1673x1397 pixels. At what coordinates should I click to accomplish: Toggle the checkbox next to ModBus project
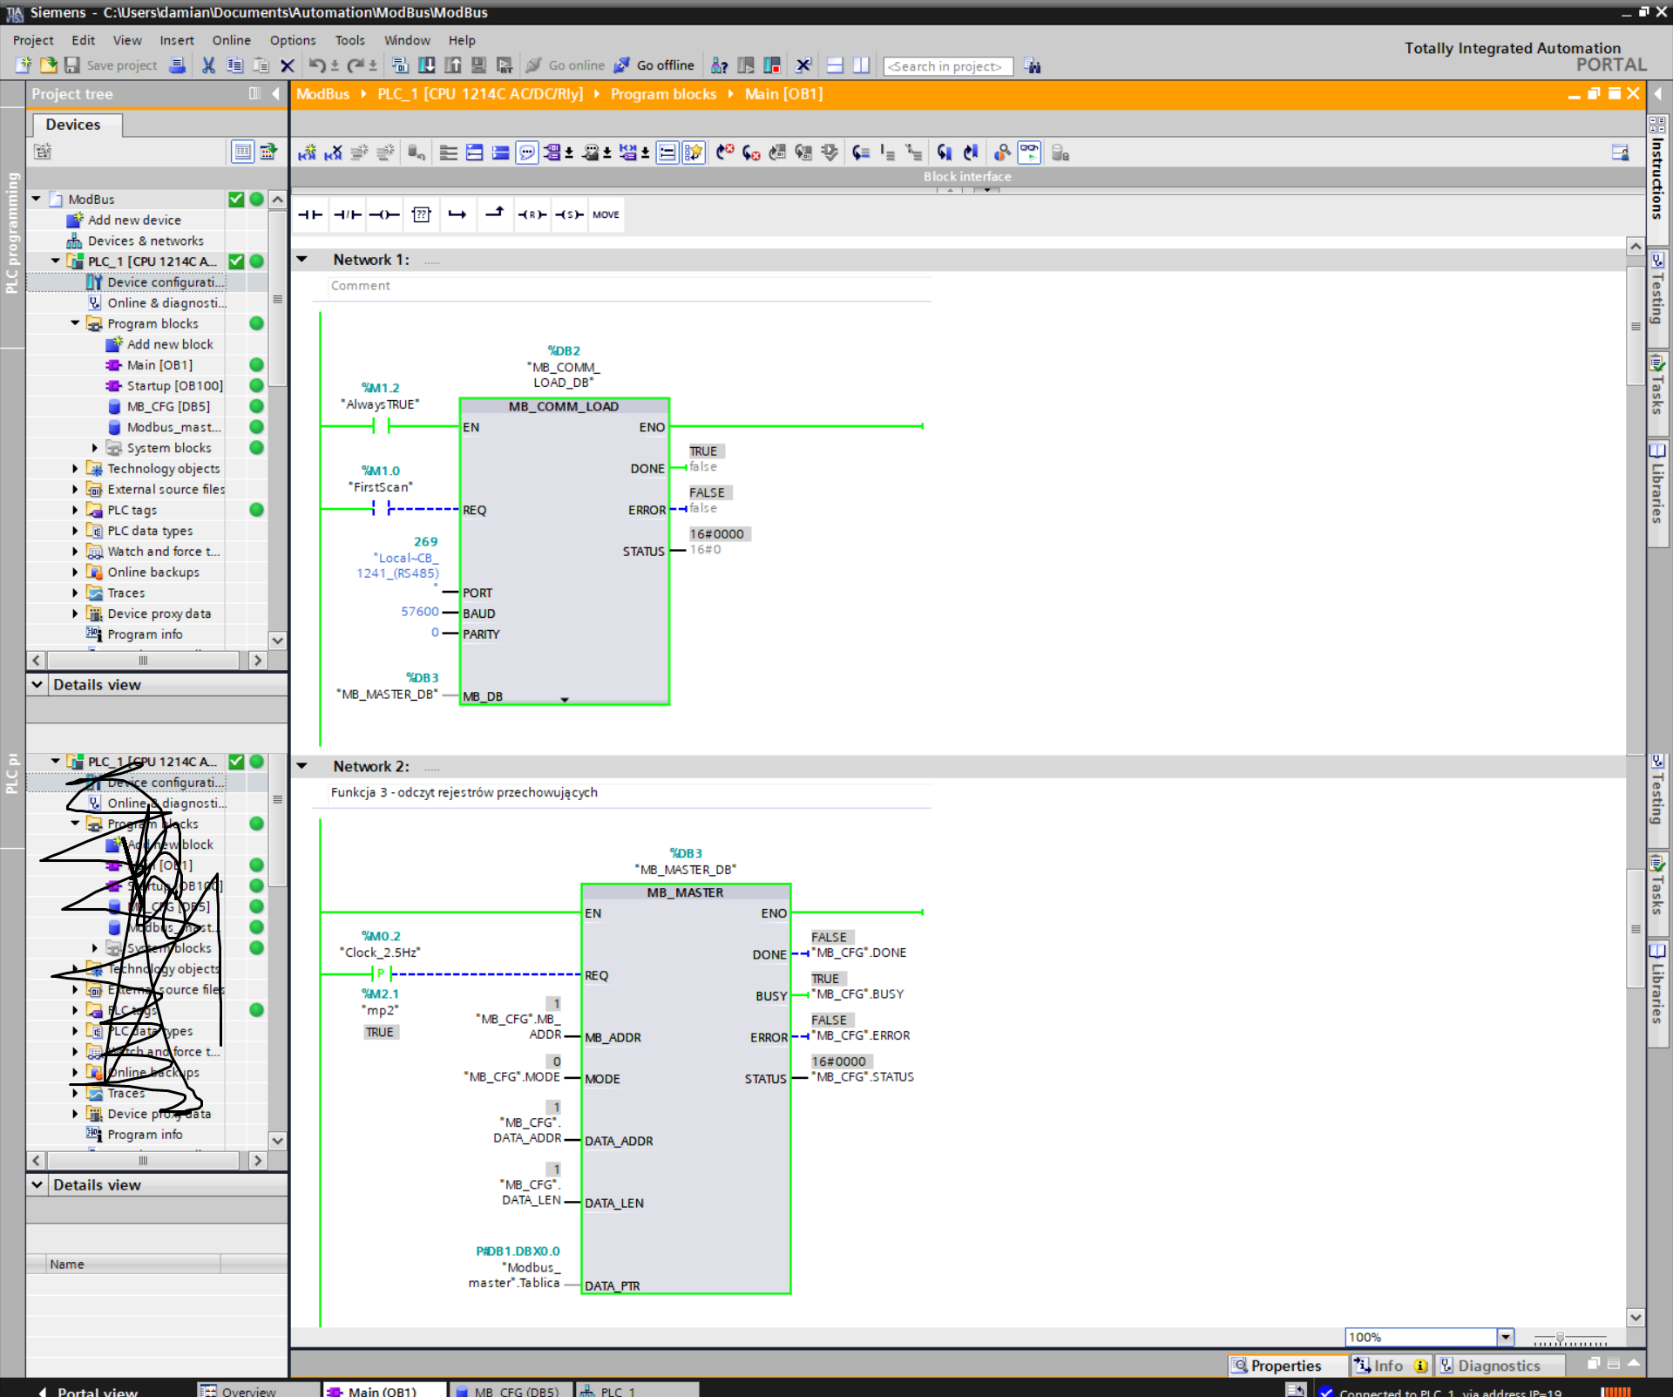235,199
